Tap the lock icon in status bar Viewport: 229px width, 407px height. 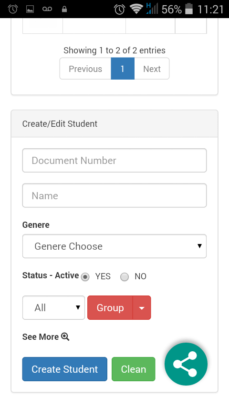click(x=64, y=10)
